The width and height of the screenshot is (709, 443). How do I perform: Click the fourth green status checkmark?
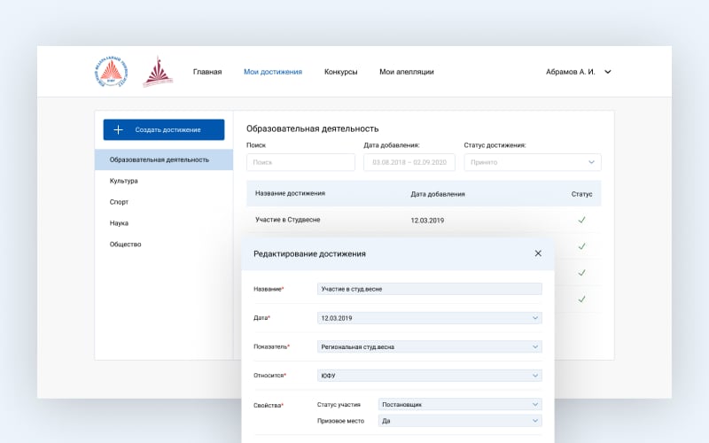click(581, 299)
